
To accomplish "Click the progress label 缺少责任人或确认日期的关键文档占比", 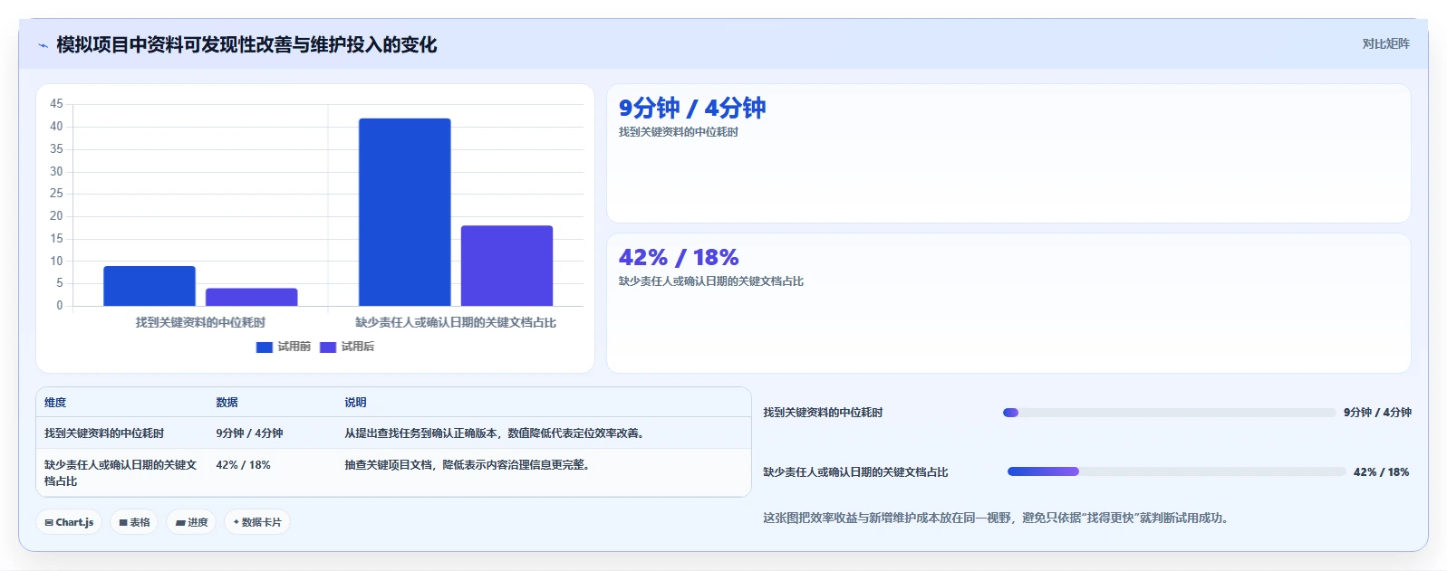I will [855, 472].
